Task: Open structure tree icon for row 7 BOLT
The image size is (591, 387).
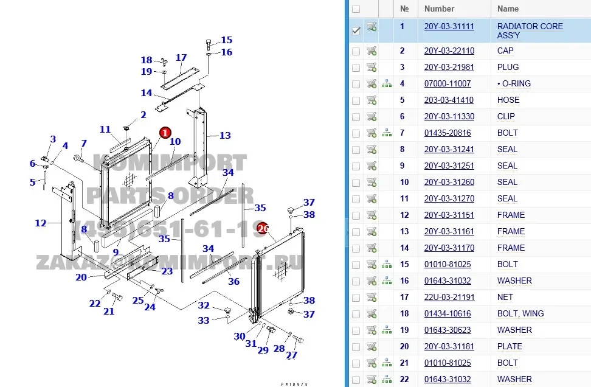Action: 386,133
